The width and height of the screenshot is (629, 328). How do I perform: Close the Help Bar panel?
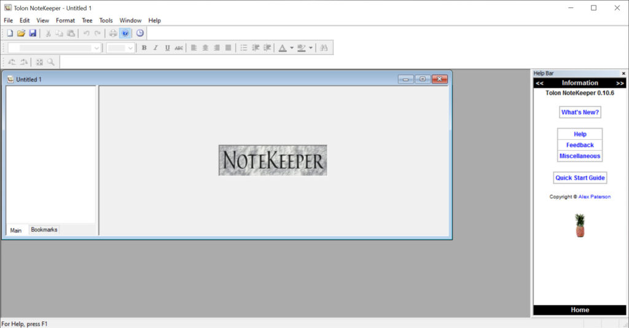(623, 74)
